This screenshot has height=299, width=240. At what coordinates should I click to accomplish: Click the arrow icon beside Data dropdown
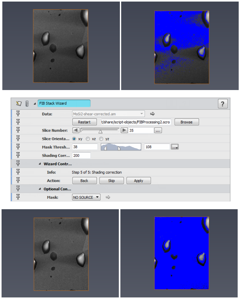click(x=152, y=114)
